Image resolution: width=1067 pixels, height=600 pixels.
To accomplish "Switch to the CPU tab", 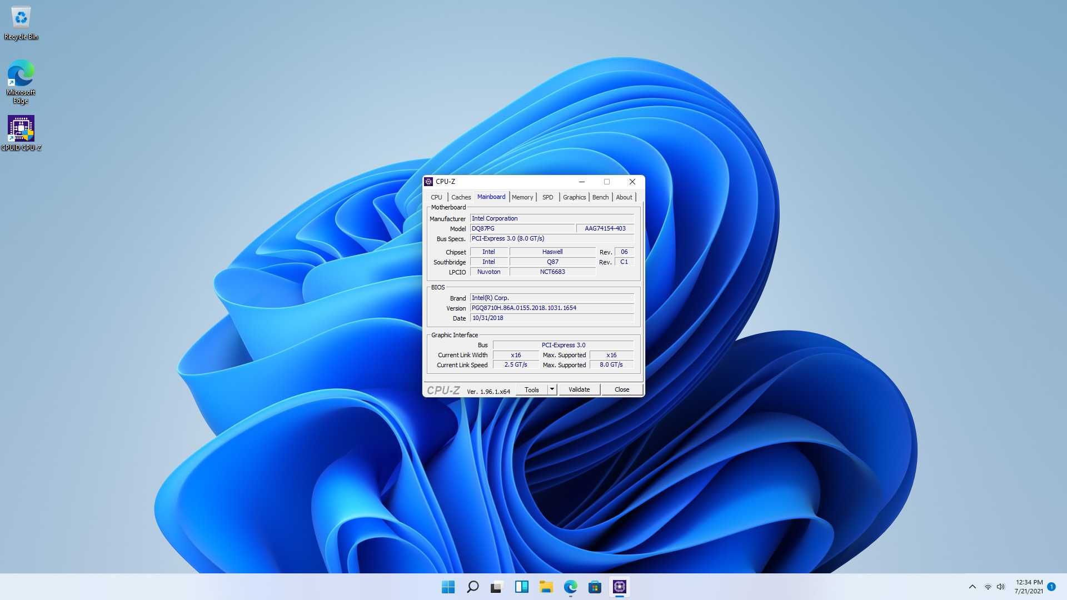I will (x=436, y=197).
